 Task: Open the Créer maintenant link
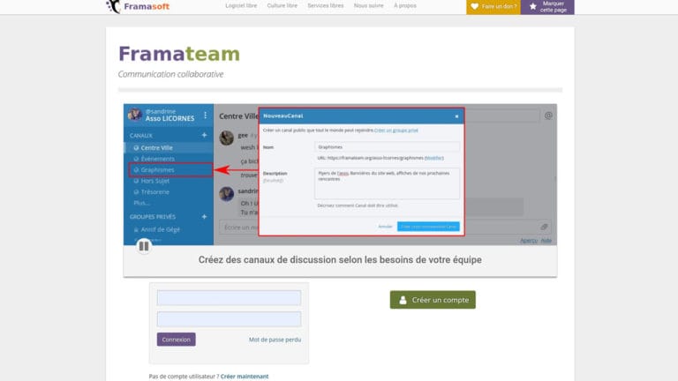[245, 377]
